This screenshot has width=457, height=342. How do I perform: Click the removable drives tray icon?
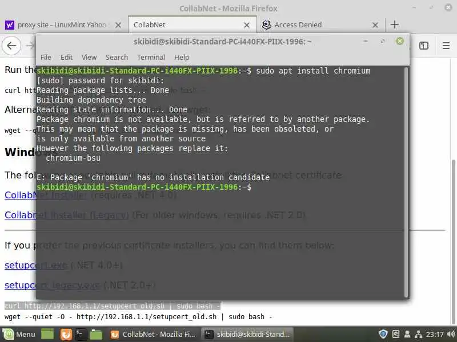pyautogui.click(x=396, y=334)
